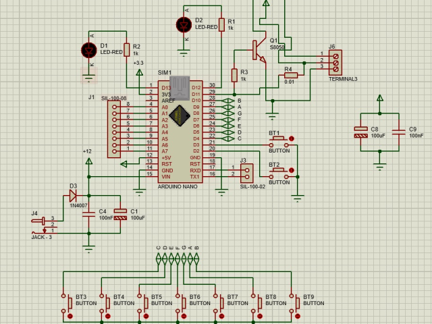This screenshot has height=324, width=432.
Task: Click the SIL-100-08 label
Action: 114,98
